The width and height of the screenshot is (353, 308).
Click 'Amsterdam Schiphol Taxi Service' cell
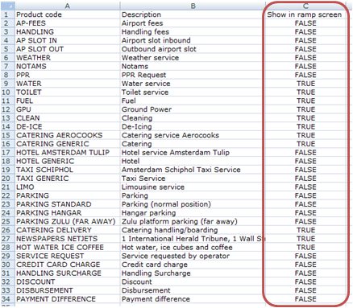coord(193,170)
